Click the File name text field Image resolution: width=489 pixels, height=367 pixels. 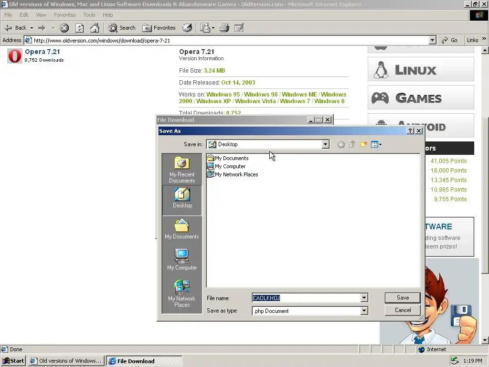[x=306, y=298]
